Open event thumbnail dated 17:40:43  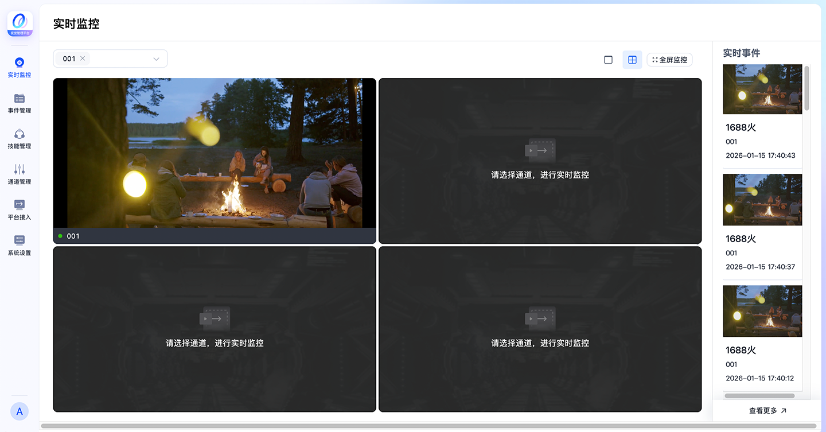[x=762, y=89]
